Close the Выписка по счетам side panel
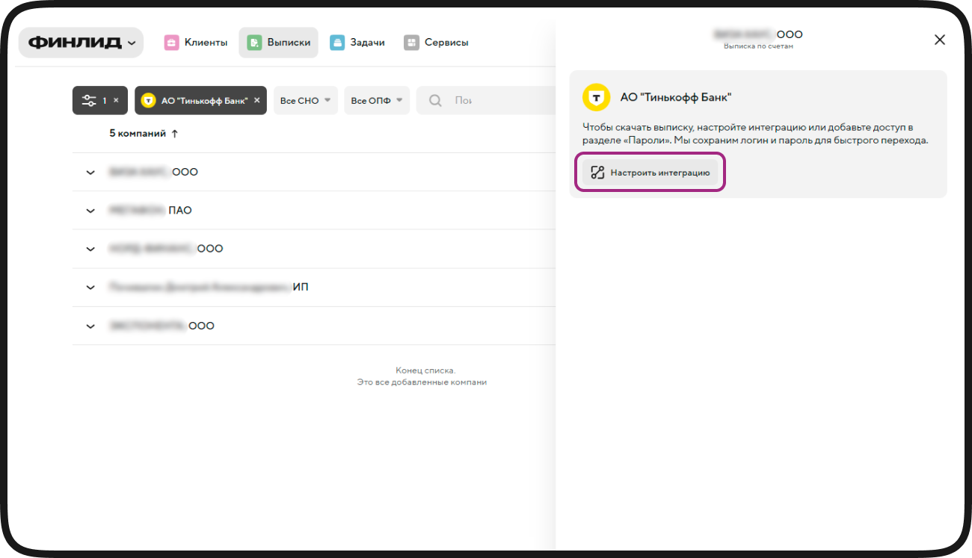The width and height of the screenshot is (972, 558). click(940, 40)
